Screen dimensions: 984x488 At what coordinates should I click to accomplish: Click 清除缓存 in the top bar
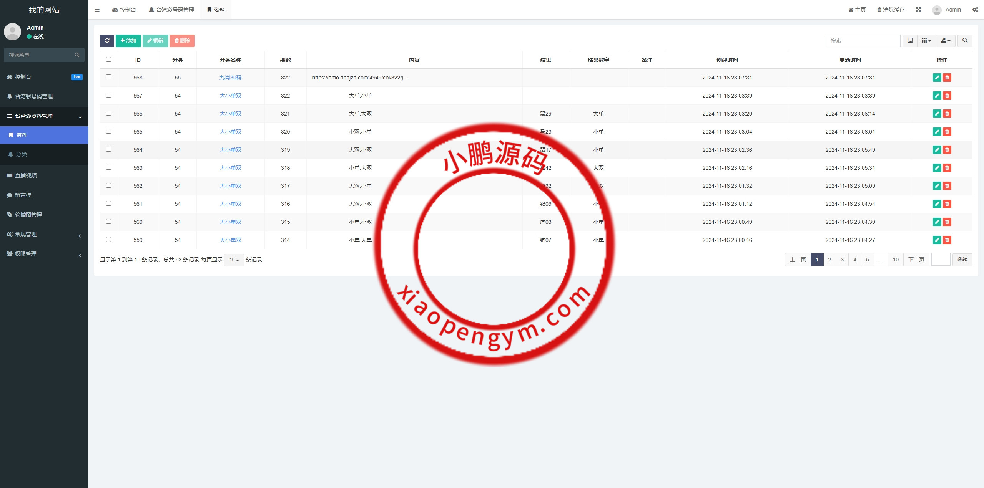tap(891, 10)
